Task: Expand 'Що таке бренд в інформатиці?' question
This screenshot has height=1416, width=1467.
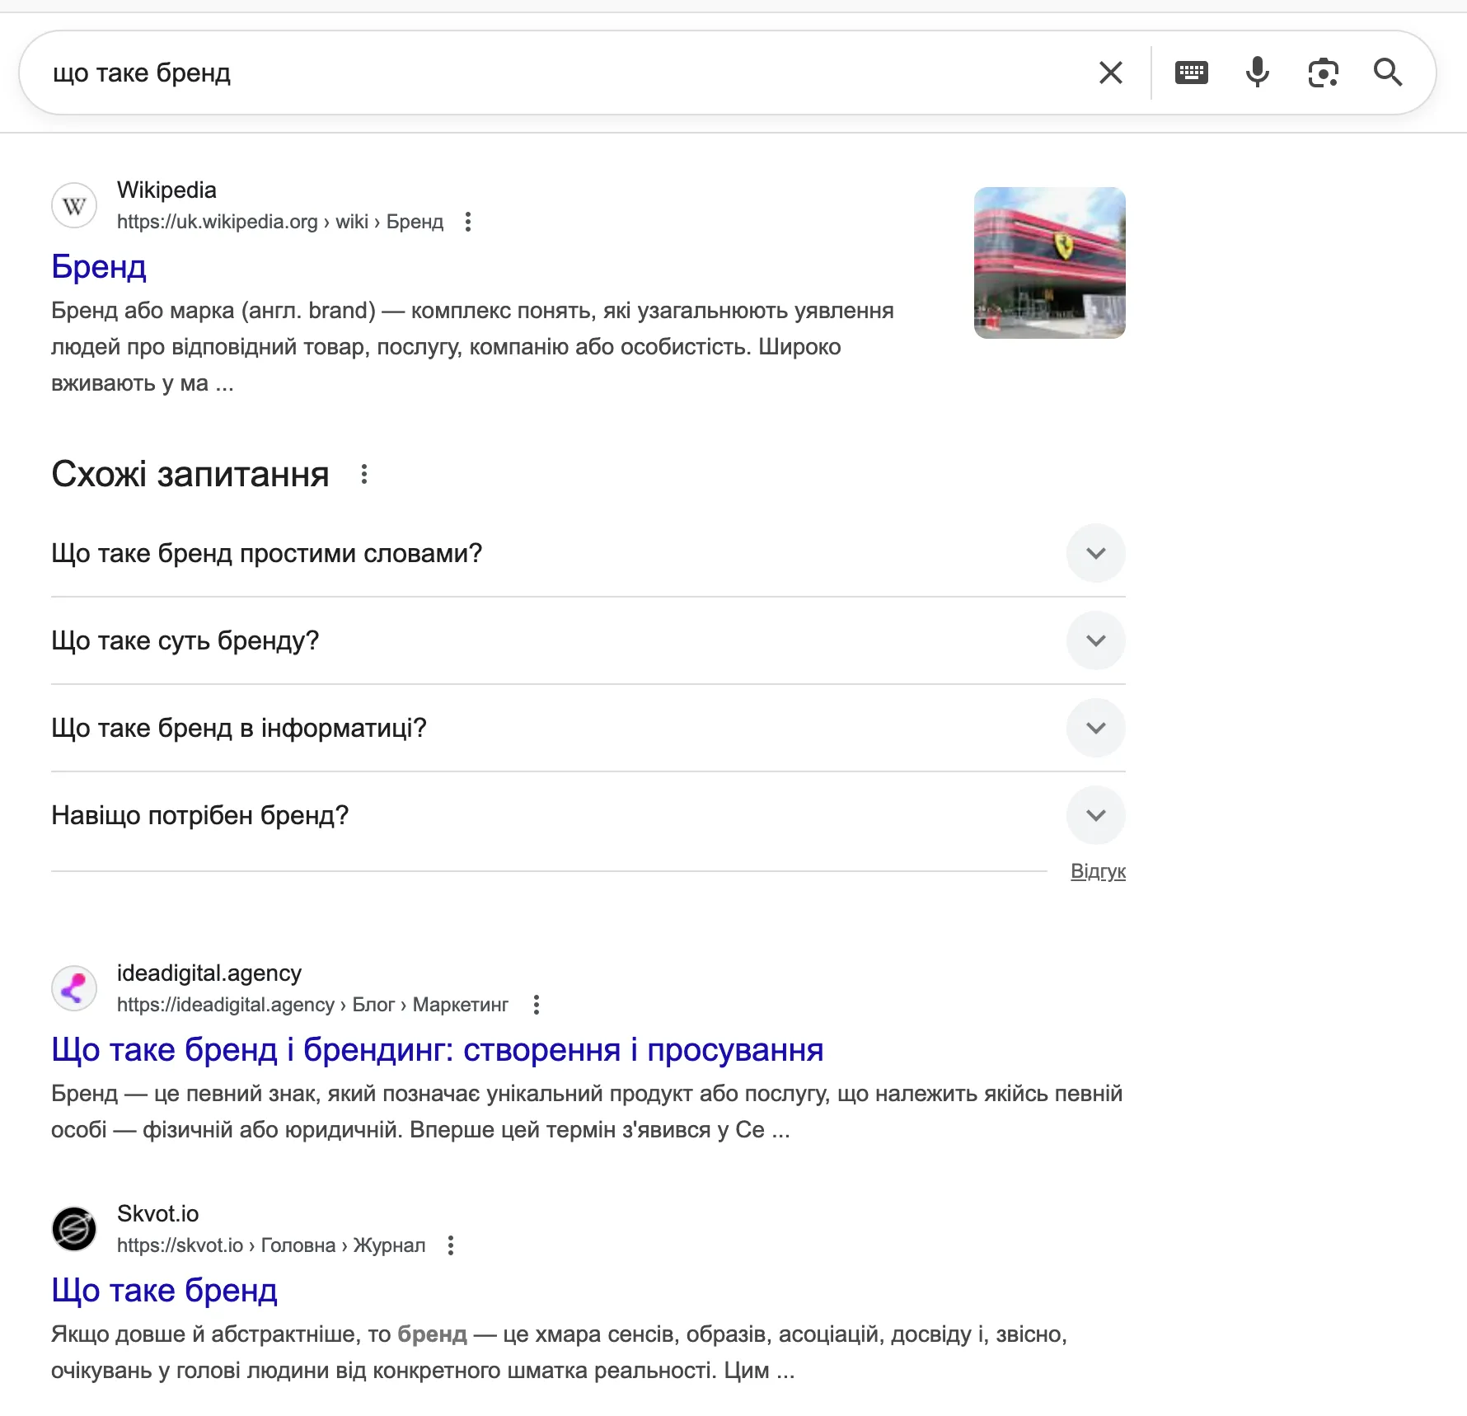Action: [x=1095, y=728]
